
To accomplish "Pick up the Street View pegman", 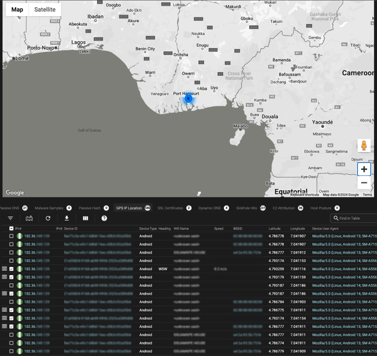I will (364, 145).
